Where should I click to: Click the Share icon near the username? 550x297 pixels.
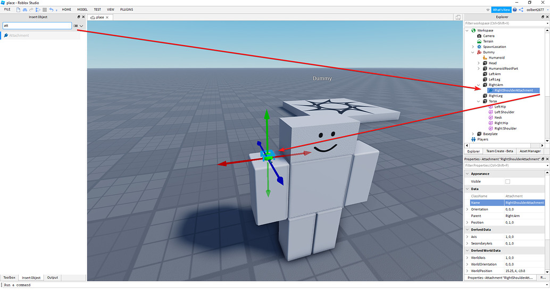(x=521, y=10)
